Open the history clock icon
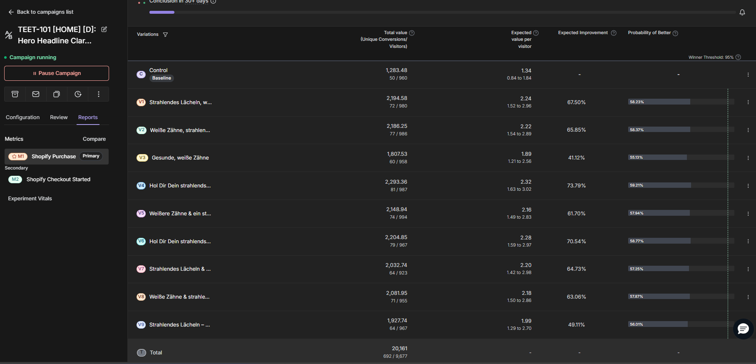This screenshot has height=364, width=756. click(x=78, y=94)
